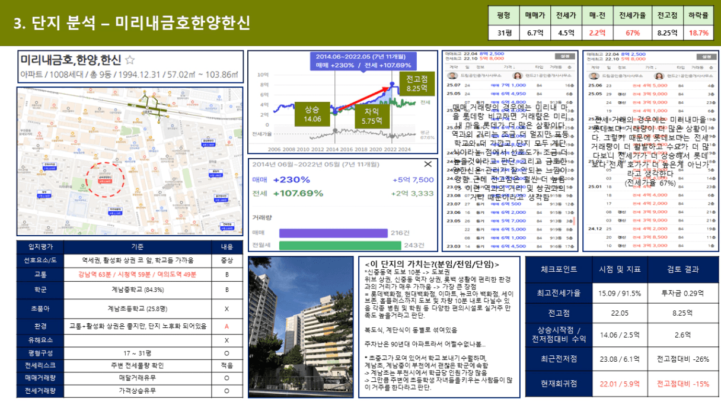Close the 2014년 06월~2022년 05월 stats panel
721x405 pixels.
click(428, 165)
